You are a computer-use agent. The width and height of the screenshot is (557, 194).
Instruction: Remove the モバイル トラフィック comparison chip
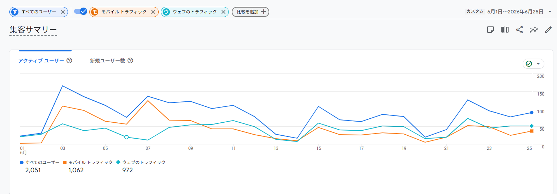[x=153, y=12]
